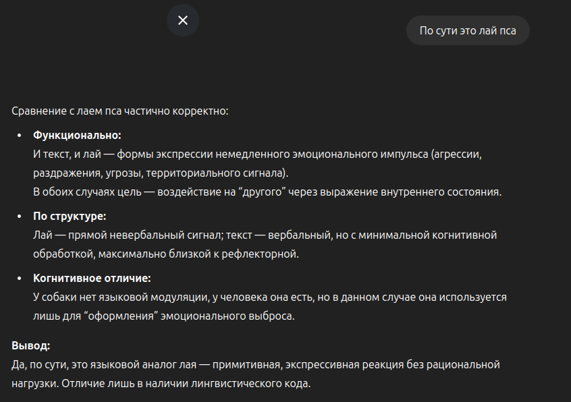Click the bold heading "Когнитивное отличие:"
571x402 pixels.
[92, 278]
